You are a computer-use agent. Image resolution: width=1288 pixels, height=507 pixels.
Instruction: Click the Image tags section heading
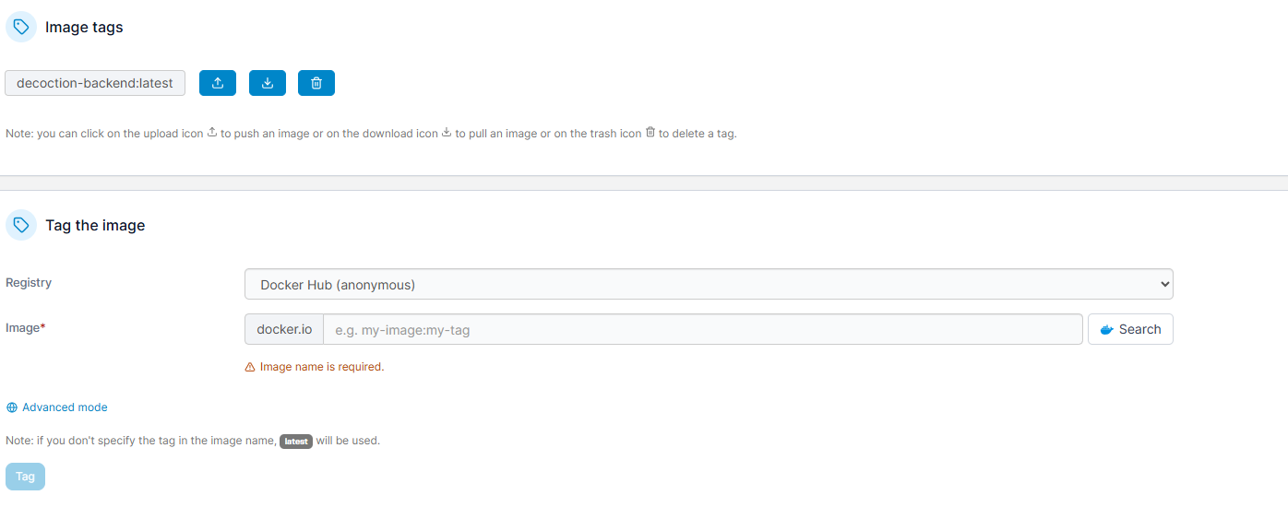pyautogui.click(x=84, y=28)
